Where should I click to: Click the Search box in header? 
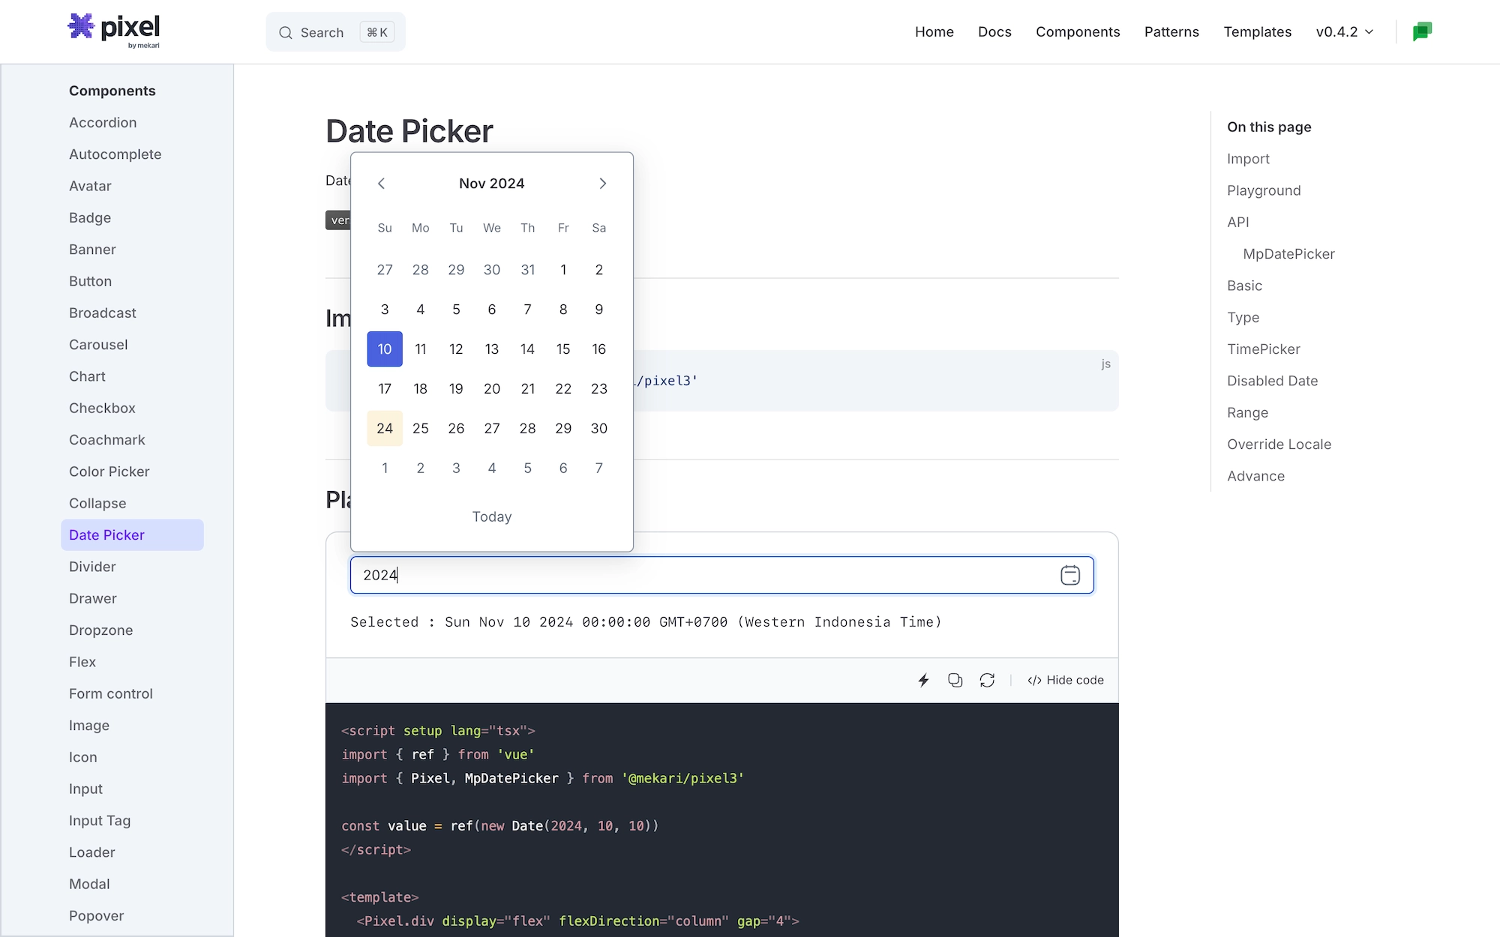[x=335, y=32]
